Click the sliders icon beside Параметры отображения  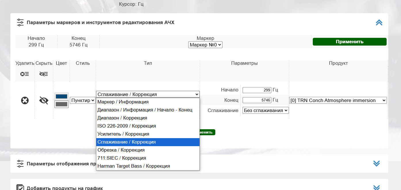click(20, 164)
